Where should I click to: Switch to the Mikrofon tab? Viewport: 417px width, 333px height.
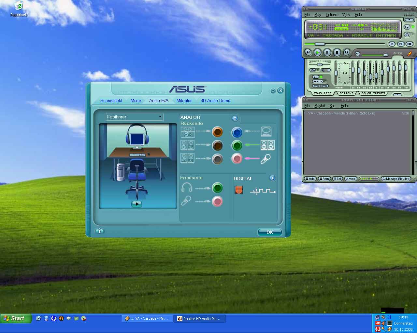184,100
